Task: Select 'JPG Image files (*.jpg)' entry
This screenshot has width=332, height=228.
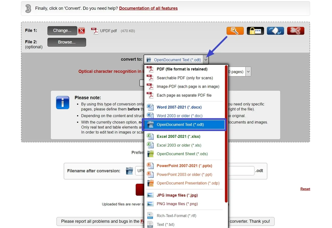Action: [177, 195]
